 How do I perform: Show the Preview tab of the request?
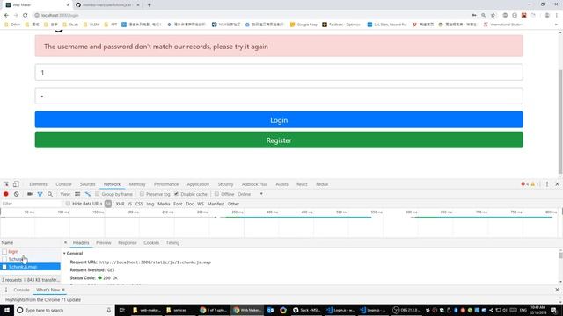tap(104, 242)
